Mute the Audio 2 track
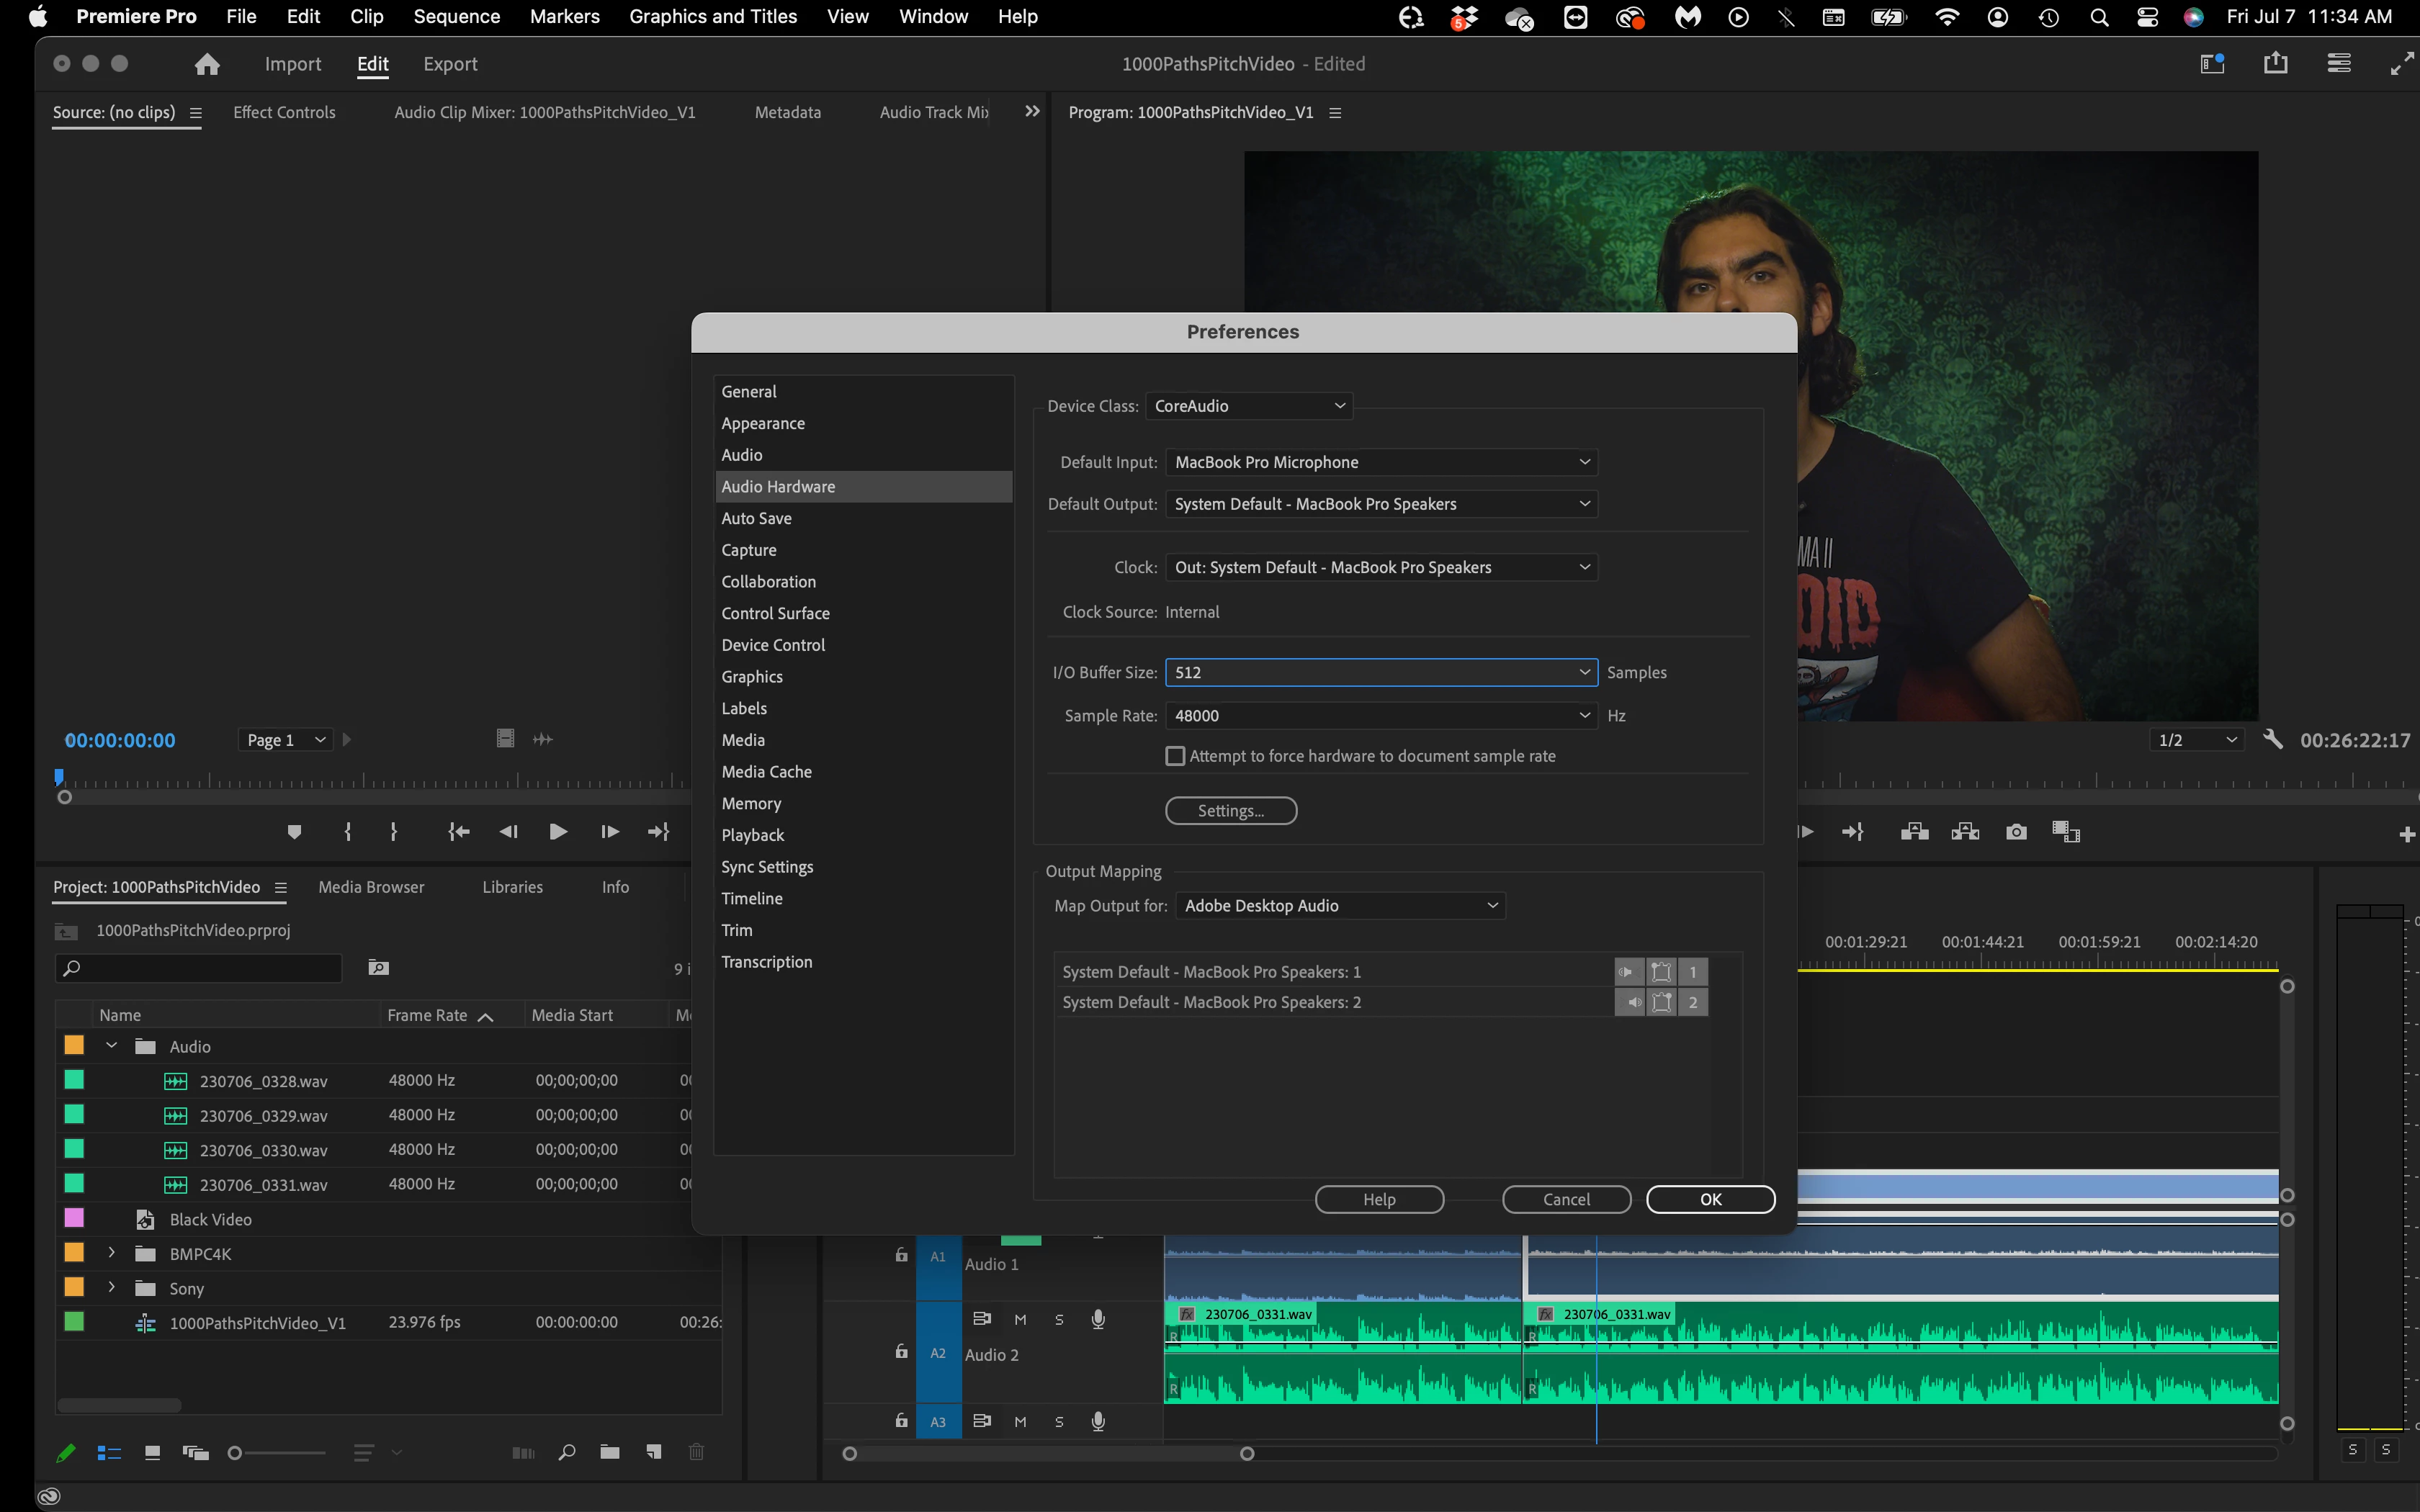This screenshot has width=2420, height=1512. pyautogui.click(x=1020, y=1319)
